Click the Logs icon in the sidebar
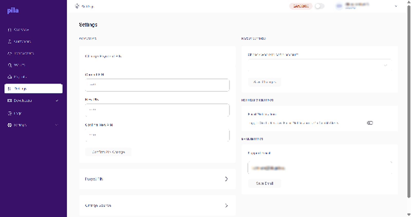This screenshot has width=411, height=217. pyautogui.click(x=10, y=113)
